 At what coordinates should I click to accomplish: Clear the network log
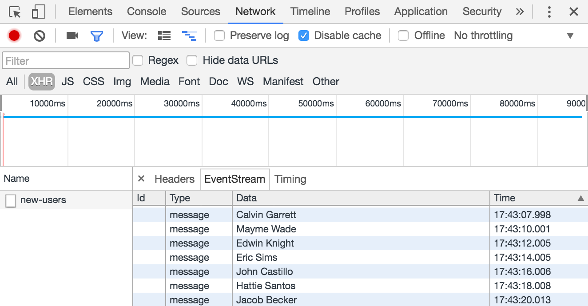pos(40,36)
